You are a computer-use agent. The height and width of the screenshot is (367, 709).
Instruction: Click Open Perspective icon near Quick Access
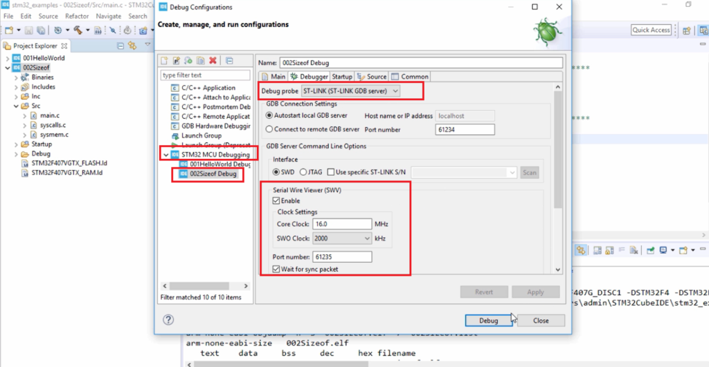tap(686, 30)
